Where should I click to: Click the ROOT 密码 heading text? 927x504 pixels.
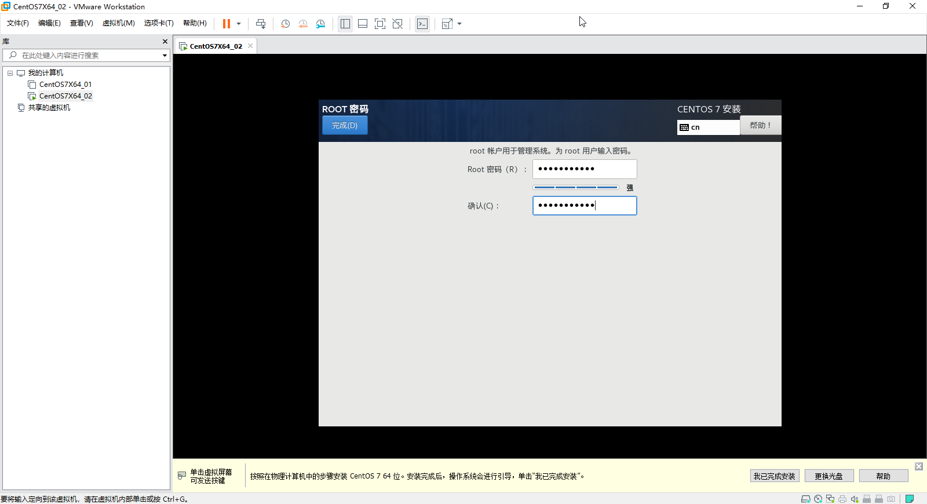(x=345, y=109)
